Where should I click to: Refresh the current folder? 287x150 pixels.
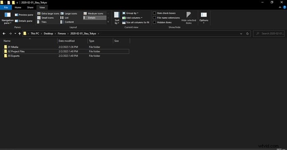coord(248,34)
